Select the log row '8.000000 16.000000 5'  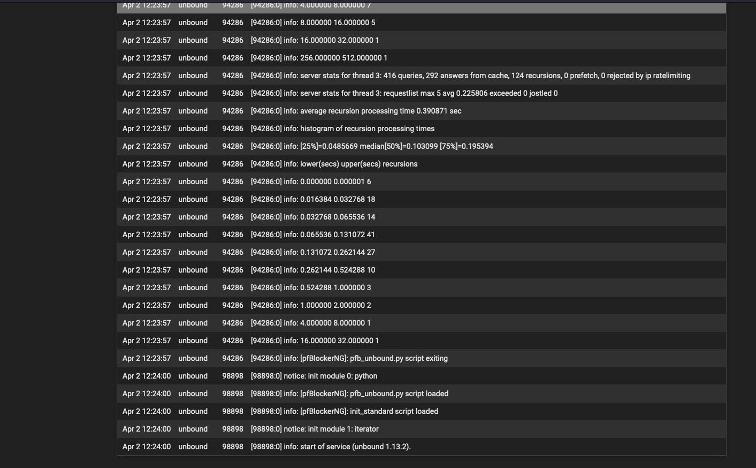(x=422, y=22)
